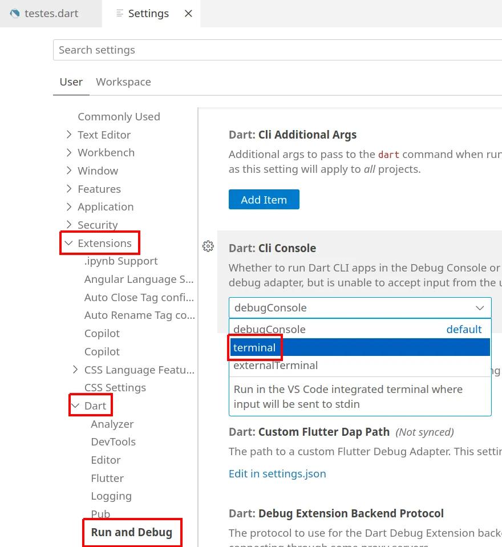Select Auto Close Tag configuration

tap(139, 297)
